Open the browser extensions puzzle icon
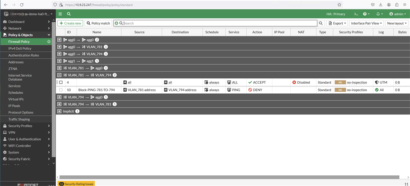Screen dimensions: 410x186 point(397,5)
